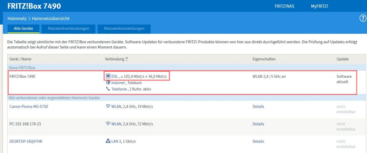Click WLAN icon for Canon-Pixma-MG-5750

pos(108,106)
